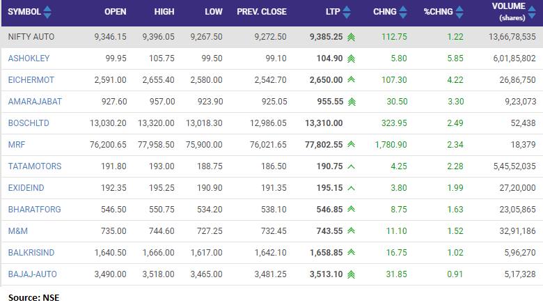Click the OPEN column header

coord(116,12)
